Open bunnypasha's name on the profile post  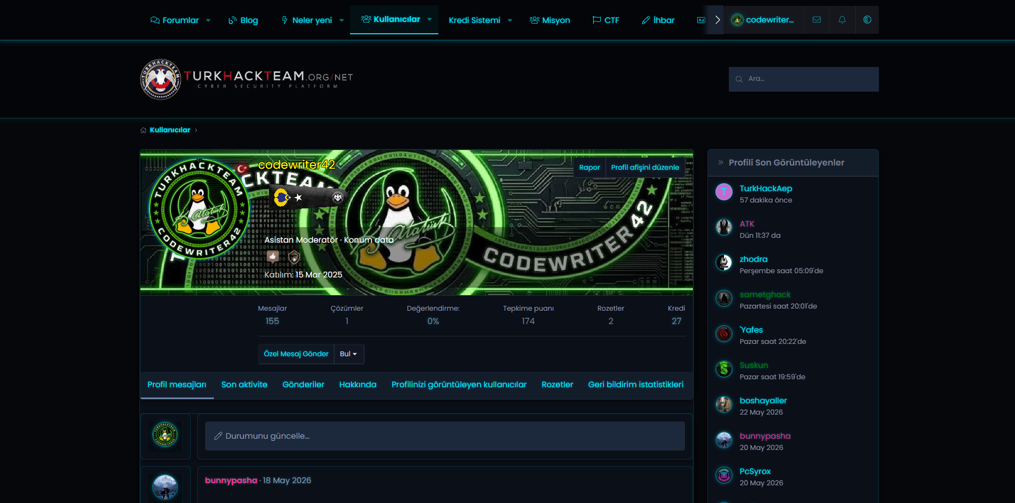point(231,481)
